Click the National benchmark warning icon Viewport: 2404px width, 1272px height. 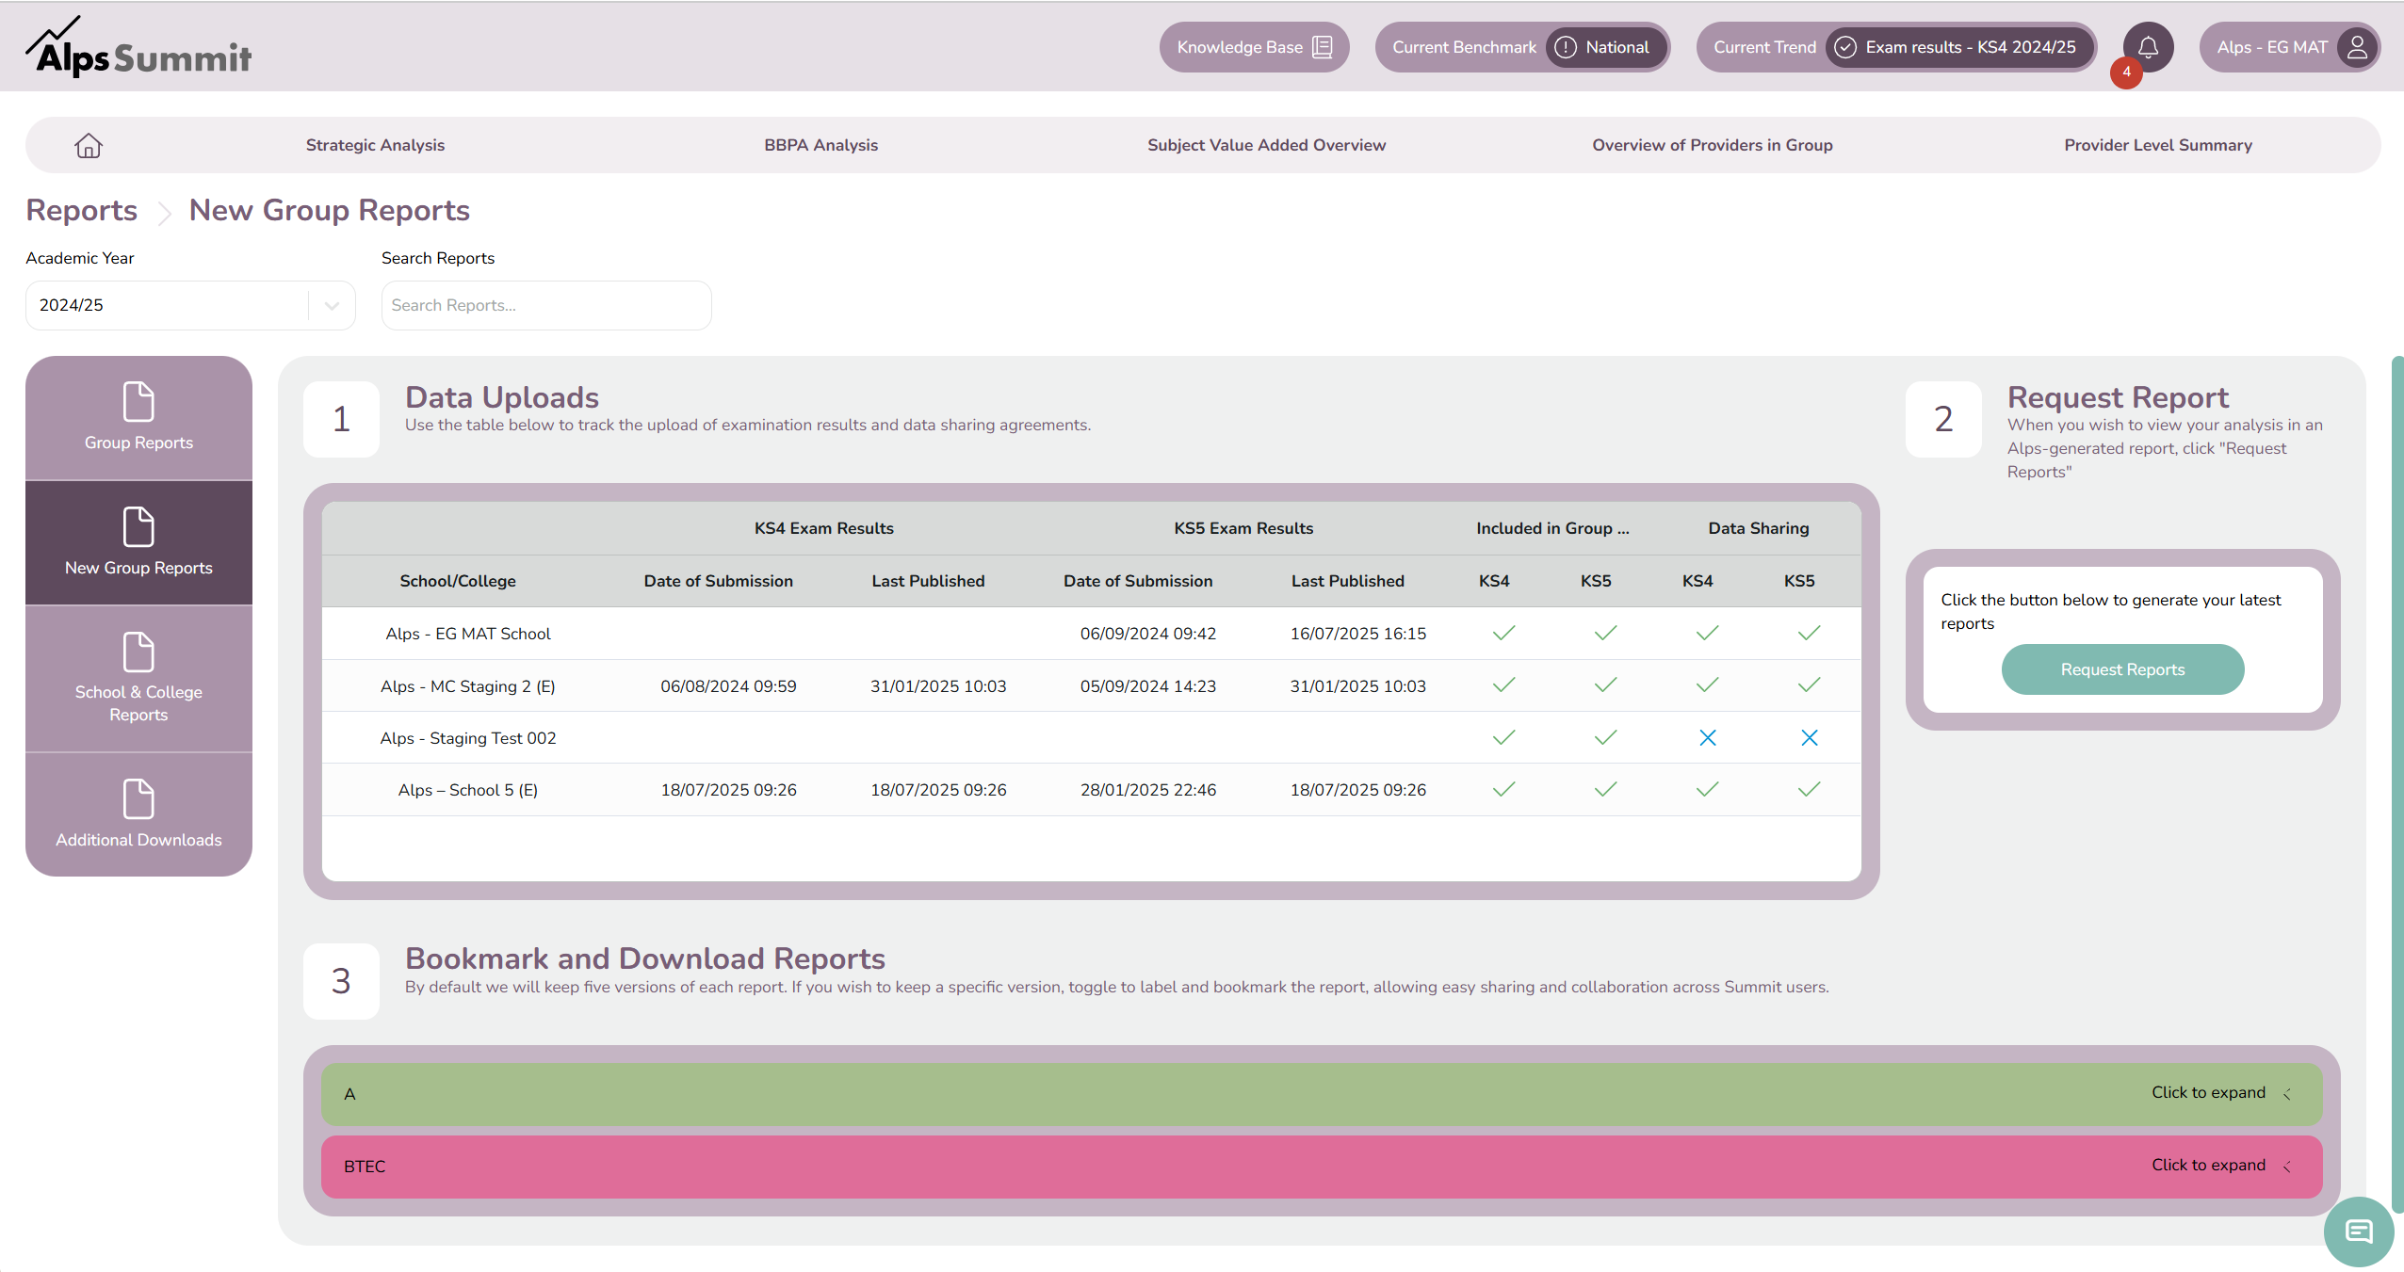[1565, 47]
